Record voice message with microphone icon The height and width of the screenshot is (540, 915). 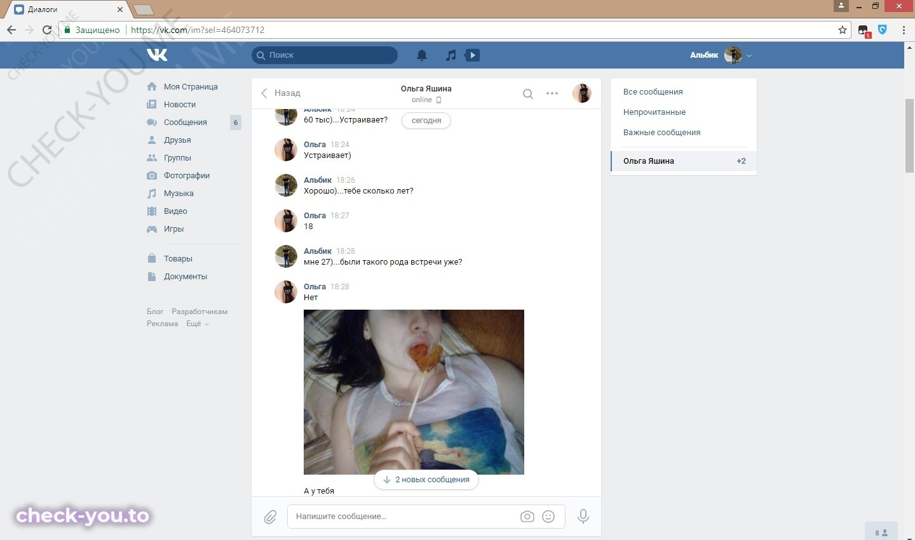pos(583,517)
